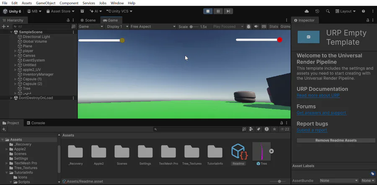Lock the Hierarchy panel
The height and width of the screenshot is (185, 377).
coord(68,20)
